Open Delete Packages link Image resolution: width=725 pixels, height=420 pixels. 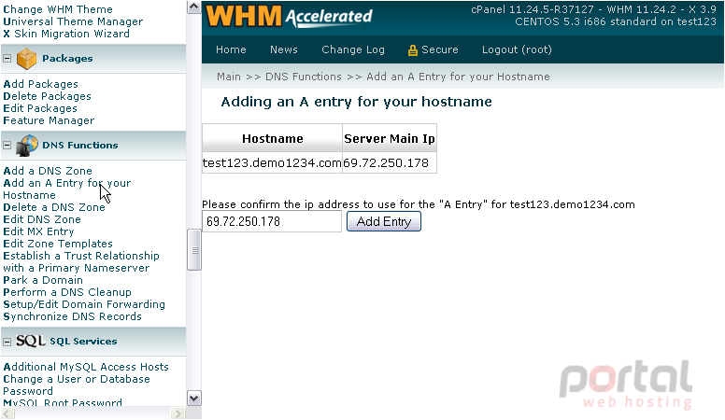(47, 96)
